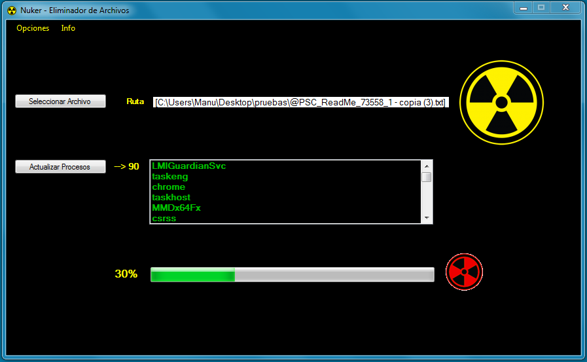Screen dimensions: 587x362
Task: Select taskhost in the process list
Action: (285, 197)
